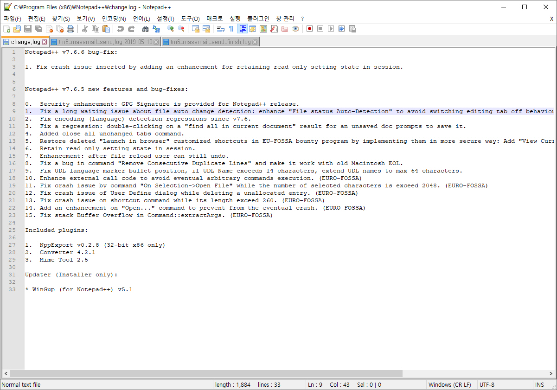
Task: Open the 인코딩(N) menu
Action: tap(114, 19)
